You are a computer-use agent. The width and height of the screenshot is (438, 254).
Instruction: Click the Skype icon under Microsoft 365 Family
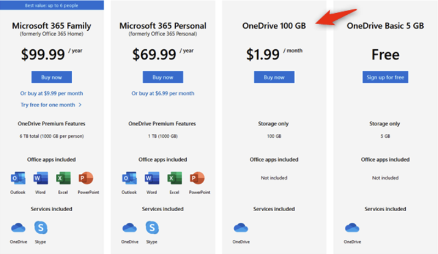pyautogui.click(x=41, y=228)
